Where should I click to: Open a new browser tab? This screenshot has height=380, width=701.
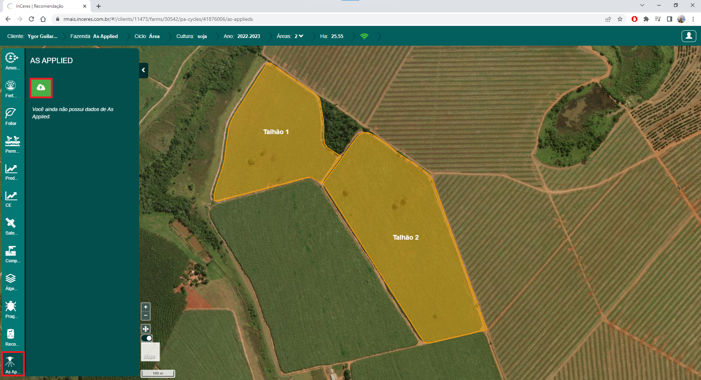coord(99,6)
